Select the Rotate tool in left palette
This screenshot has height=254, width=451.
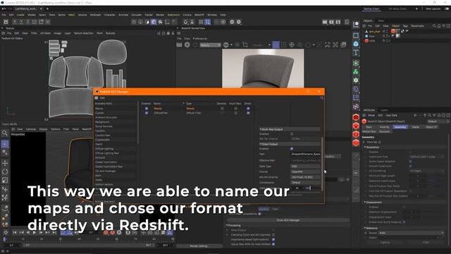pyautogui.click(x=5, y=172)
